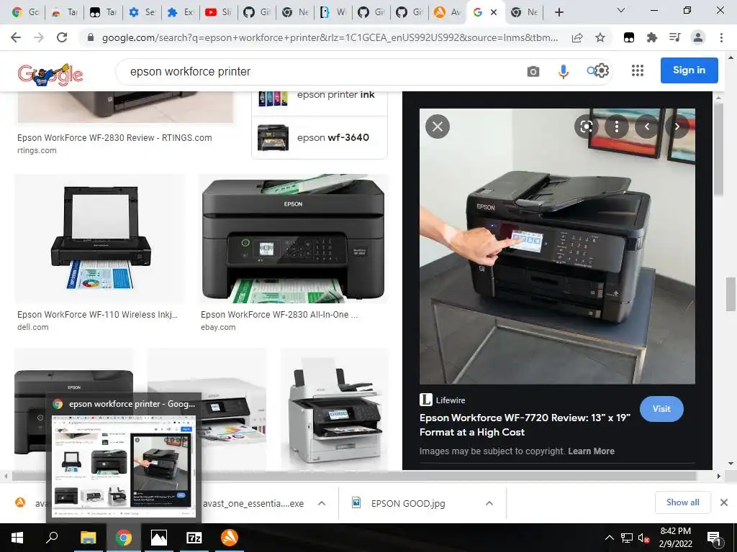Click the horizontal scrollbar at page bottom

coord(353,476)
